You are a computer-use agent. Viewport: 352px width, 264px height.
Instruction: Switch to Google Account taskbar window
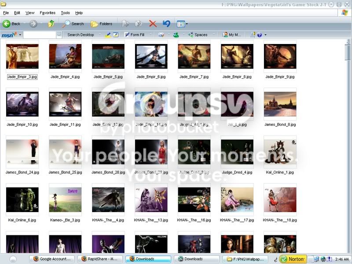click(x=52, y=259)
